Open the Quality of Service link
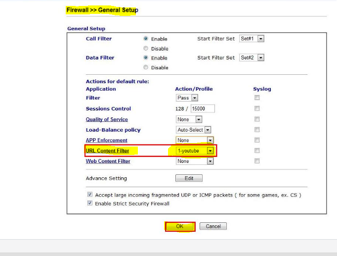This screenshot has width=337, height=256. pos(107,119)
